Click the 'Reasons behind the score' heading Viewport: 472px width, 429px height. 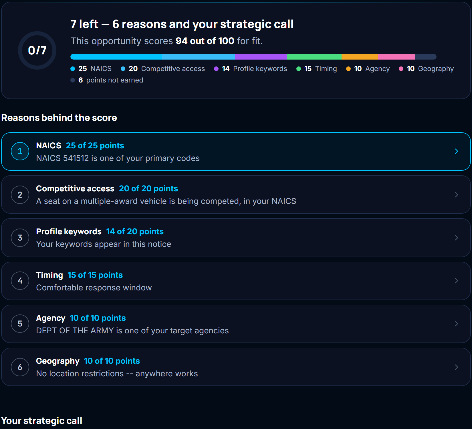(x=59, y=118)
